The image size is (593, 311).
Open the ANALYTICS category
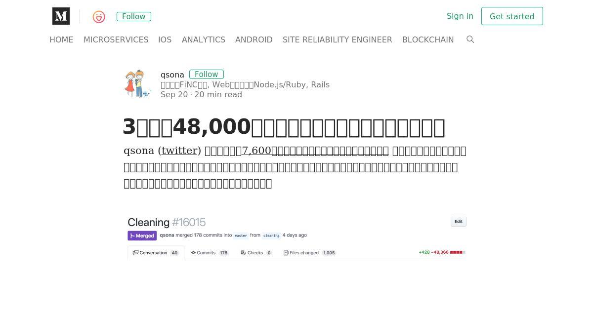[204, 39]
